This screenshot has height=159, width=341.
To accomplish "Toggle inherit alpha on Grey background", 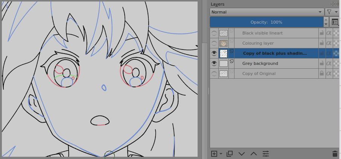I will (329, 63).
